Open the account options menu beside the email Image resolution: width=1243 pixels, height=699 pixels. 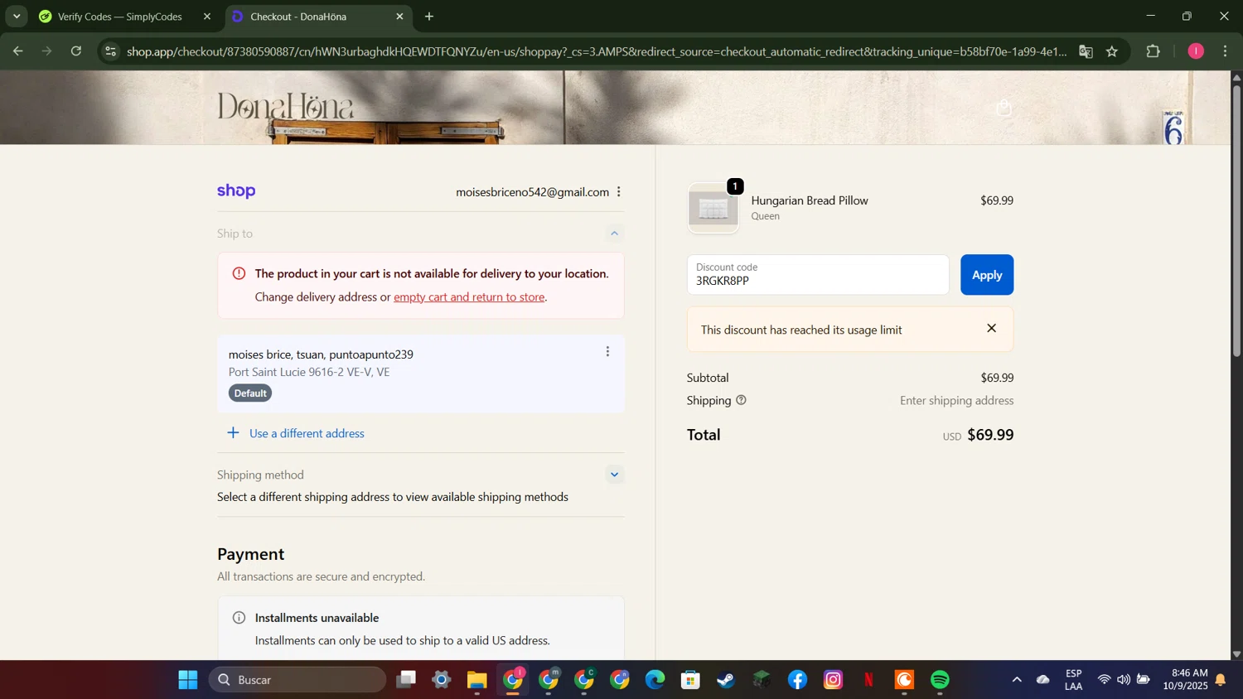(x=619, y=192)
